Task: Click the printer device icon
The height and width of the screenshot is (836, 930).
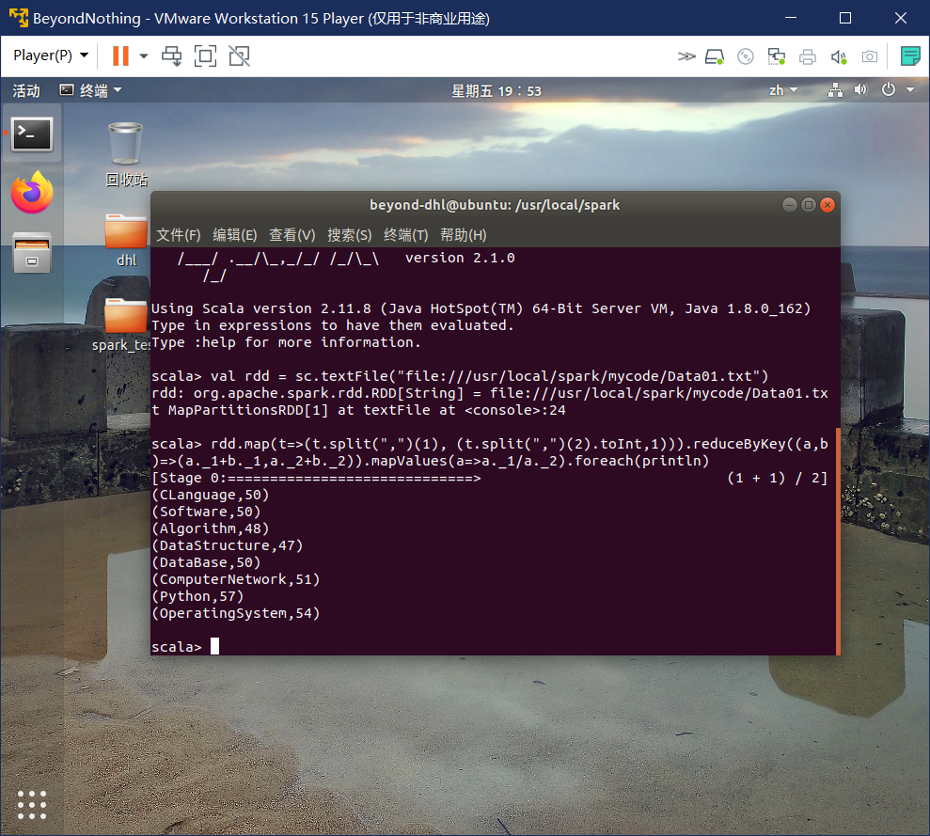Action: point(808,56)
